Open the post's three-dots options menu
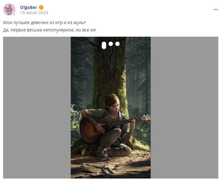The image size is (222, 181). point(216,10)
